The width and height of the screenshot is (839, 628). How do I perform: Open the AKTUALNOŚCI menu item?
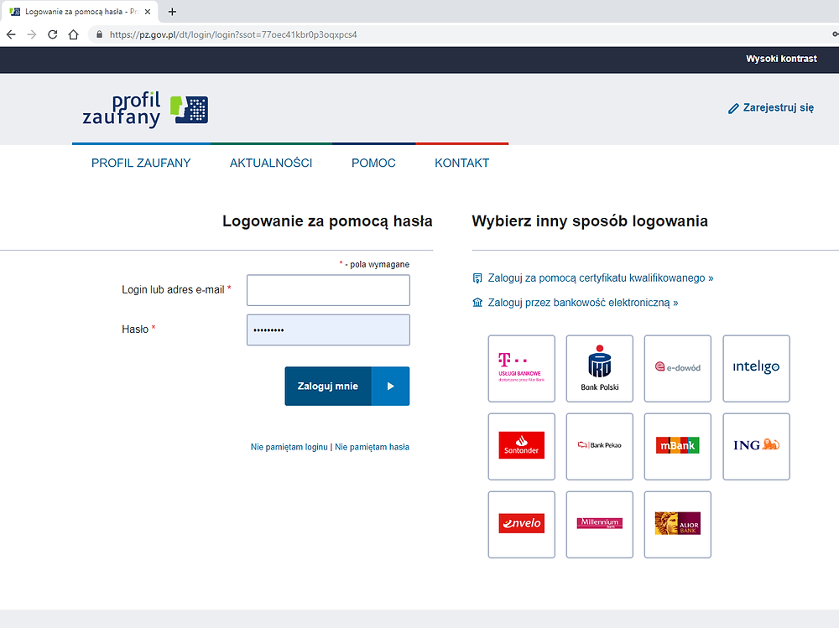[x=271, y=163]
